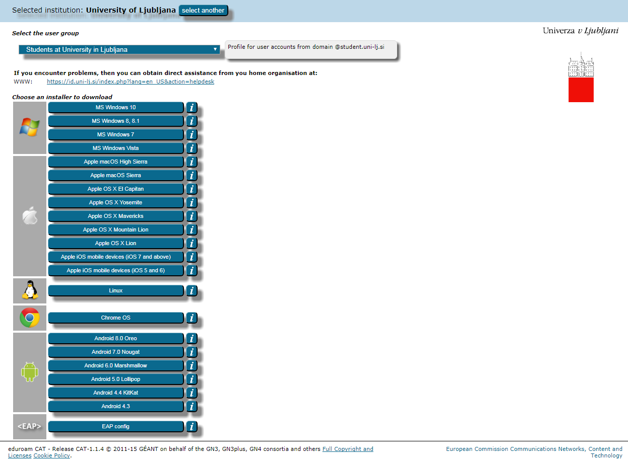Open info icon for iOS 7 and above
This screenshot has width=628, height=462.
(x=192, y=257)
